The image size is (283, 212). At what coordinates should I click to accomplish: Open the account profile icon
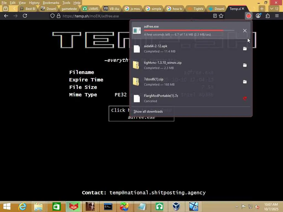click(x=258, y=16)
